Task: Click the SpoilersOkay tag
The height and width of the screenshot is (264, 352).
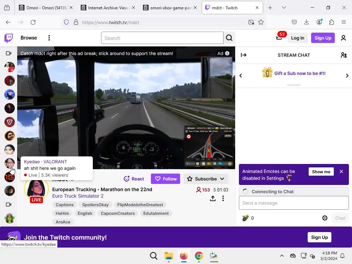Action: (x=95, y=205)
